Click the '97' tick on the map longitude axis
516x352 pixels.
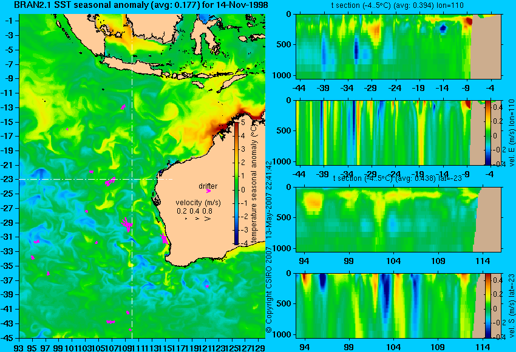coord(46,347)
